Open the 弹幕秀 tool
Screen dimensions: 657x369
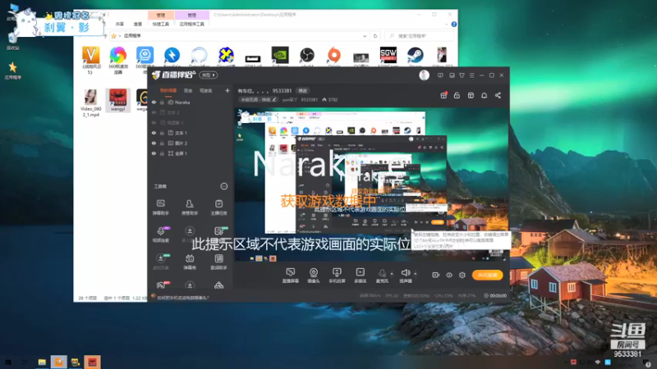[x=190, y=262]
